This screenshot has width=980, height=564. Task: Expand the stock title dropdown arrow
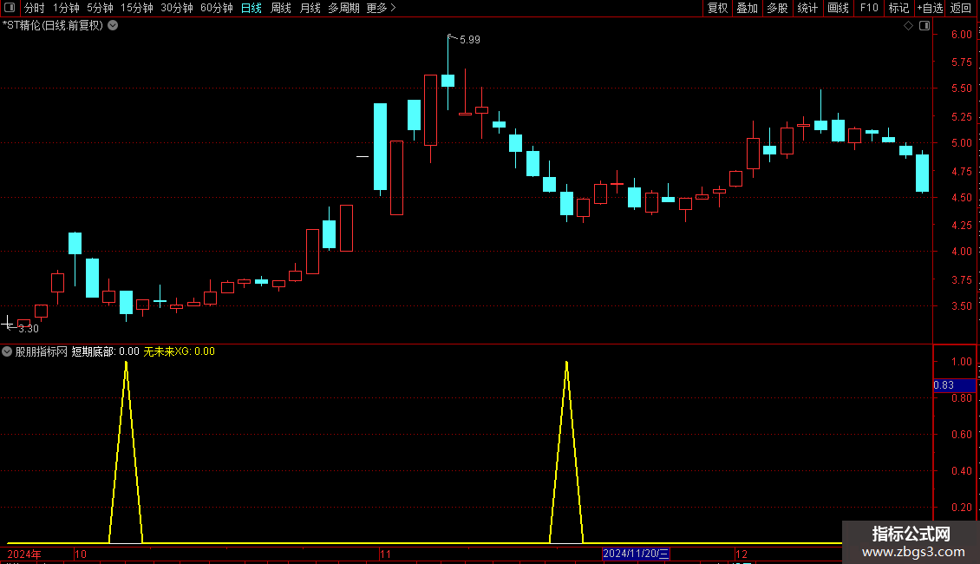[x=113, y=26]
